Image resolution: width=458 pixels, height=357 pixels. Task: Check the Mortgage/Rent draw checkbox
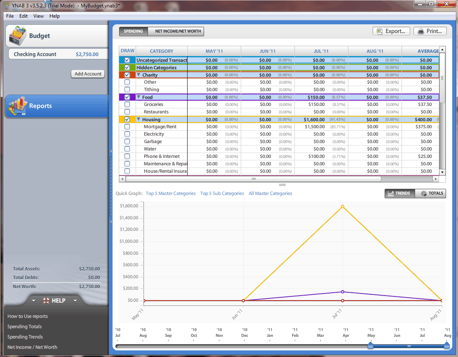127,127
